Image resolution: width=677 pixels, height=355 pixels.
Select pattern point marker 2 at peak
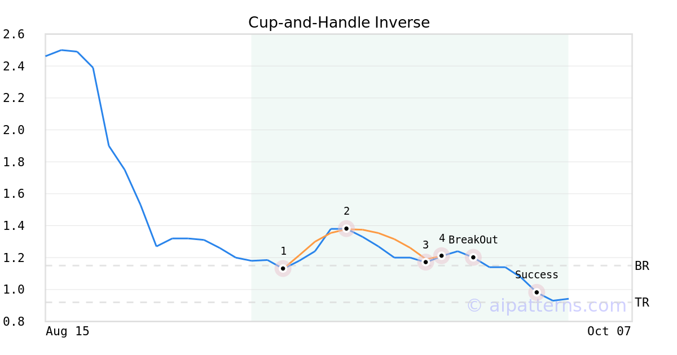pyautogui.click(x=346, y=228)
